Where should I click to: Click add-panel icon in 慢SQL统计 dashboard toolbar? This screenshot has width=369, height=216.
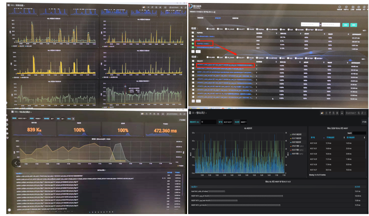click(322, 113)
